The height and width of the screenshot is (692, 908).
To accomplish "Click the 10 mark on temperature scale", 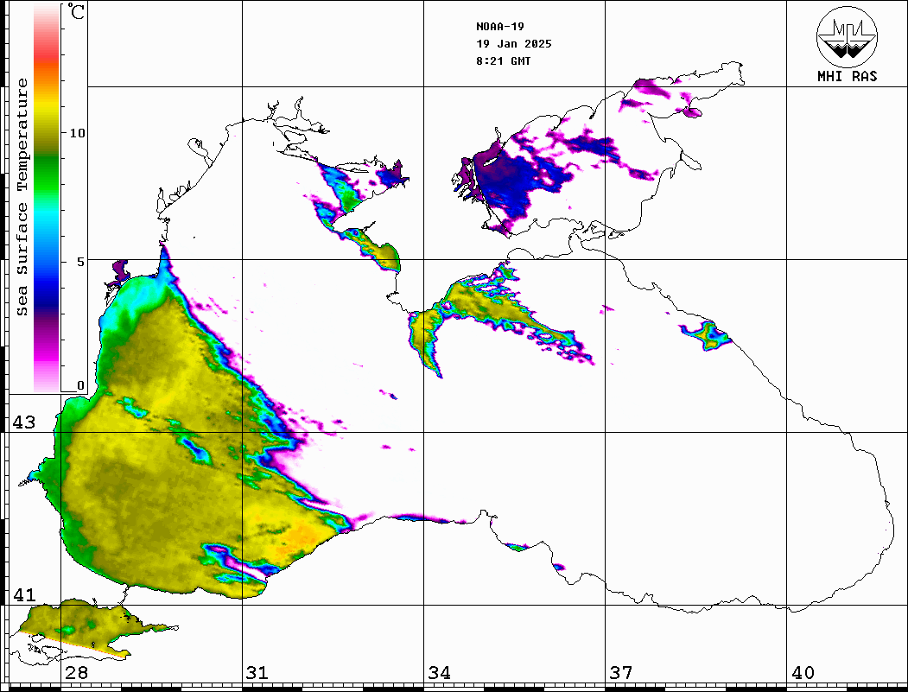I will click(77, 133).
